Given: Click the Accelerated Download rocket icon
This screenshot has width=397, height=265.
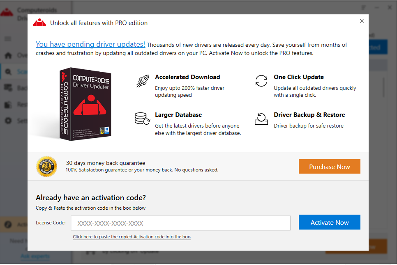Looking at the screenshot, I should pos(143,81).
